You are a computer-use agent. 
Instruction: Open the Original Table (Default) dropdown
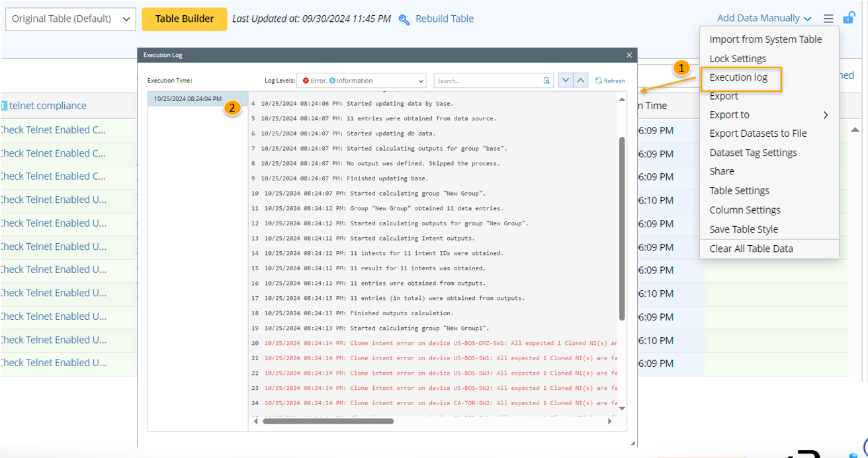tap(71, 19)
